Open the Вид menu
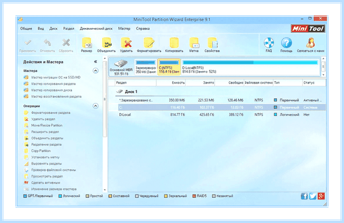 [41, 29]
